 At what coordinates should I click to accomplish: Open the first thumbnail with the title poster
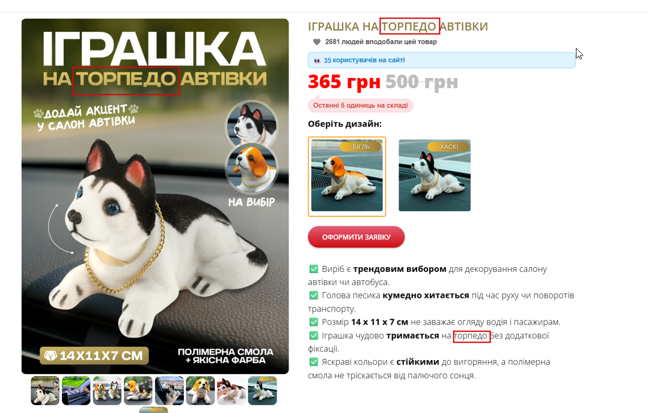(45, 390)
